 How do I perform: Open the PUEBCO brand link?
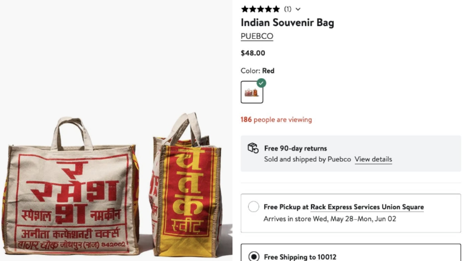pos(257,36)
